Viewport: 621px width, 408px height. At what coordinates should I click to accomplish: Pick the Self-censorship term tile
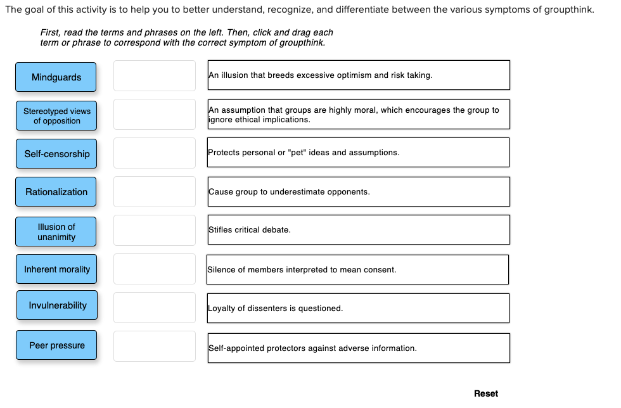click(56, 154)
